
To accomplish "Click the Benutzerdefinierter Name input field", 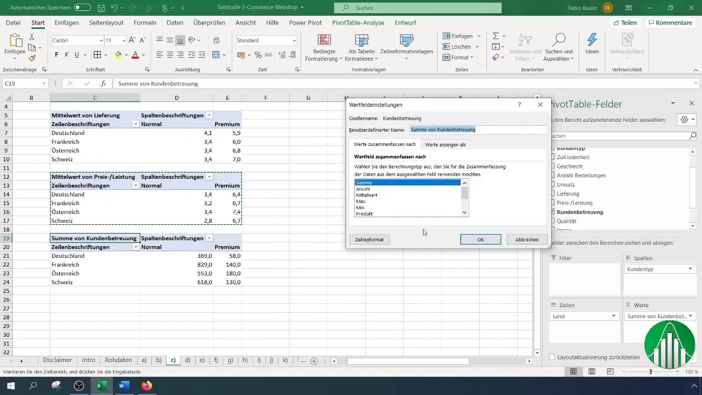I will (x=478, y=130).
